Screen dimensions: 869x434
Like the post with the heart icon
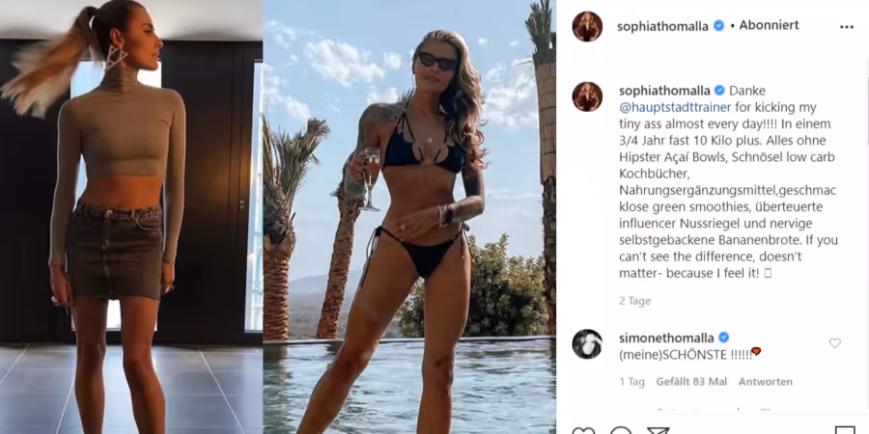pyautogui.click(x=582, y=430)
